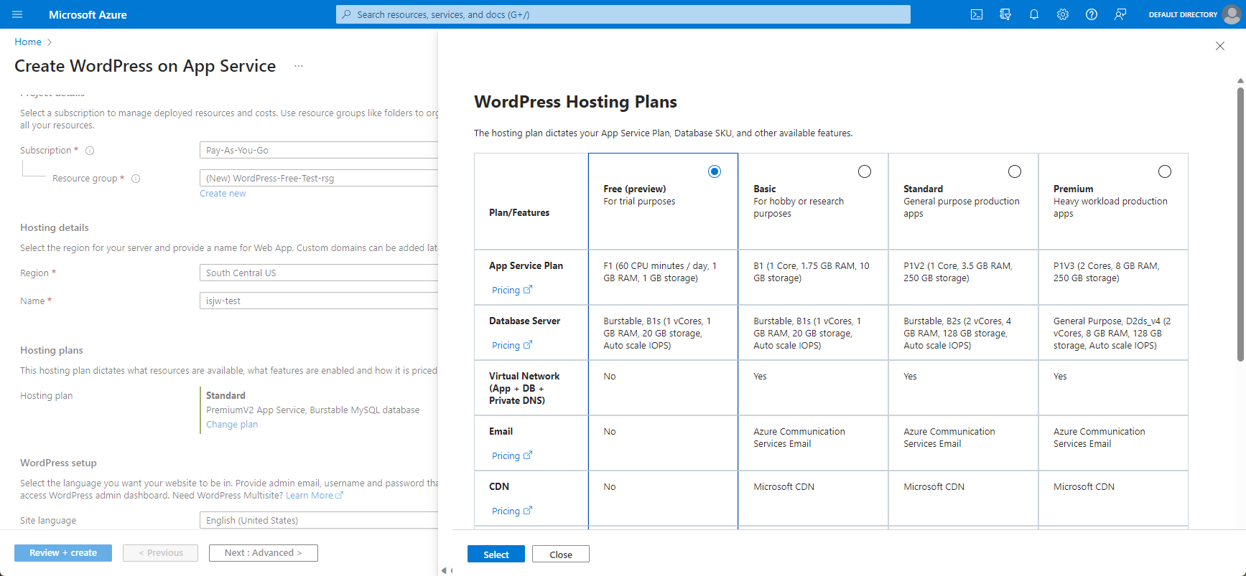This screenshot has height=576, width=1246.
Task: Click 'Microsoft CDN' under Basic column
Action: [x=784, y=487]
